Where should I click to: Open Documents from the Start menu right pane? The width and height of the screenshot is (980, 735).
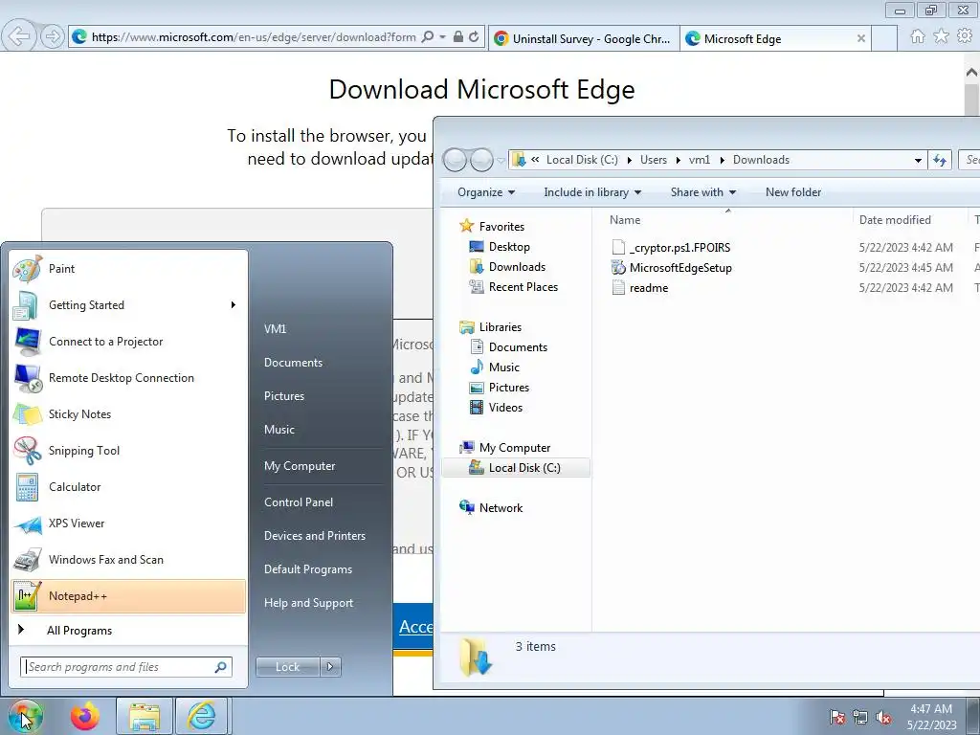click(x=293, y=363)
